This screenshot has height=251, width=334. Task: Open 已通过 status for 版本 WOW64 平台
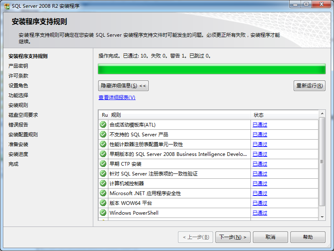259,203
